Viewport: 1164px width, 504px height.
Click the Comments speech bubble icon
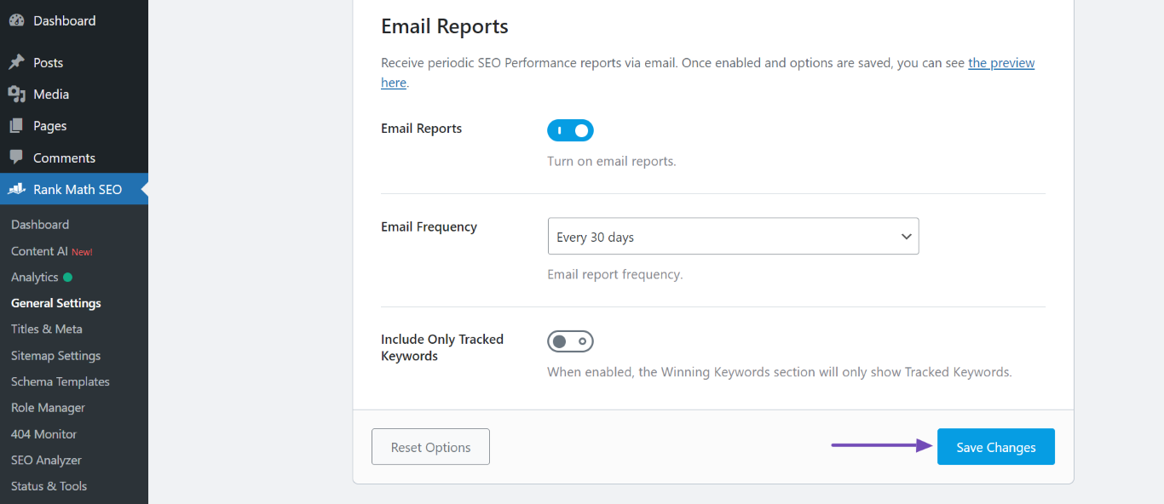pyautogui.click(x=16, y=157)
